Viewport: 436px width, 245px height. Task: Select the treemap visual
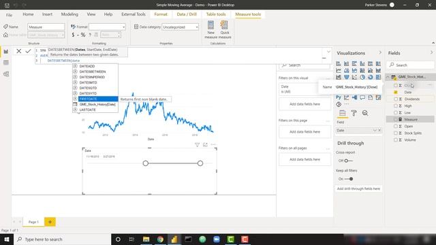pos(378,77)
